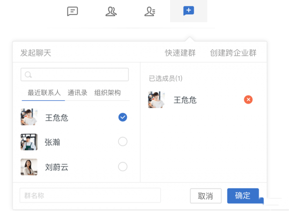Image resolution: width=289 pixels, height=211 pixels.
Task: Open the messages chat icon
Action: point(72,11)
